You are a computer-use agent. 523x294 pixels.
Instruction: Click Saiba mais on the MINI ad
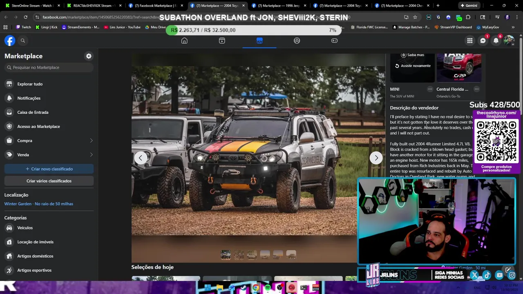[x=413, y=55]
